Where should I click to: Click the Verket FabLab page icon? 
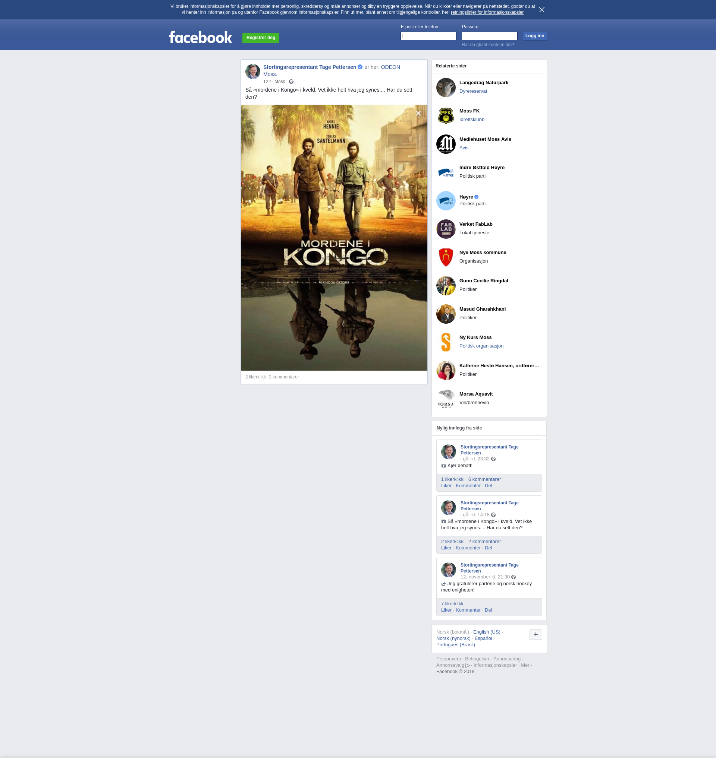pos(445,229)
